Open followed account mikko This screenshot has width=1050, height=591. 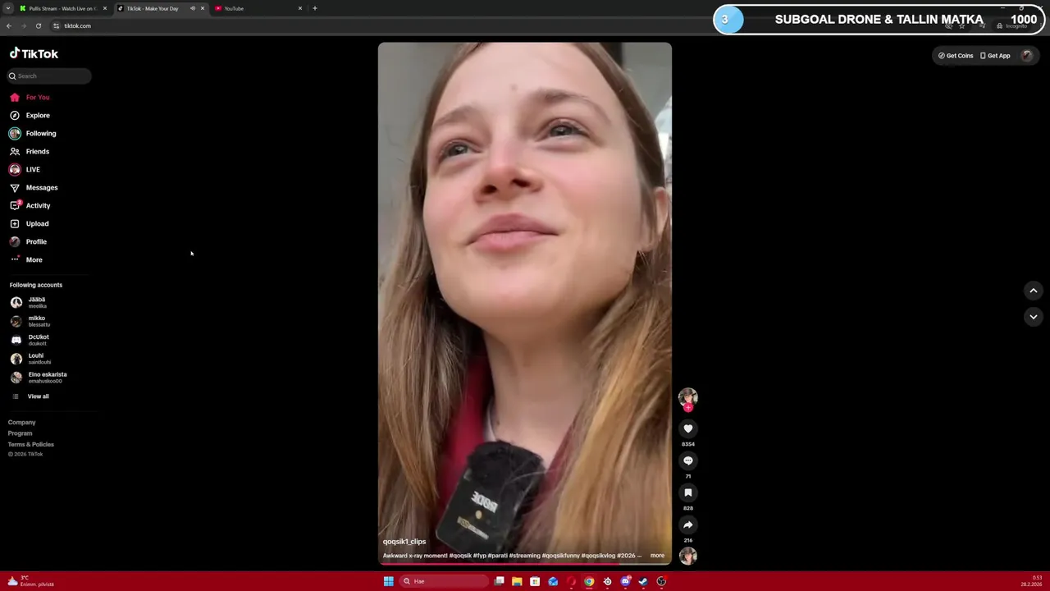click(30, 321)
